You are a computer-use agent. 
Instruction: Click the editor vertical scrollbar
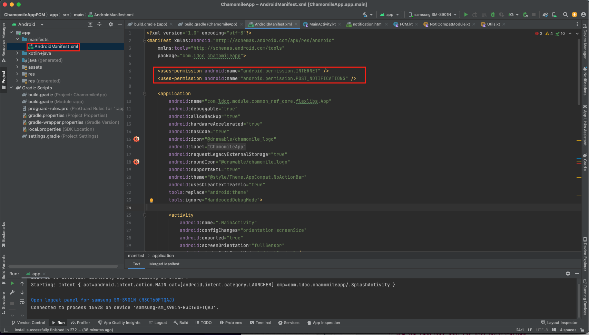(x=579, y=72)
